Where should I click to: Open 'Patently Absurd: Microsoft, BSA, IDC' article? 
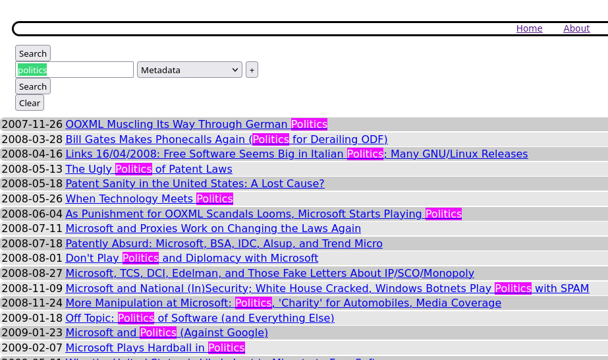coord(224,243)
